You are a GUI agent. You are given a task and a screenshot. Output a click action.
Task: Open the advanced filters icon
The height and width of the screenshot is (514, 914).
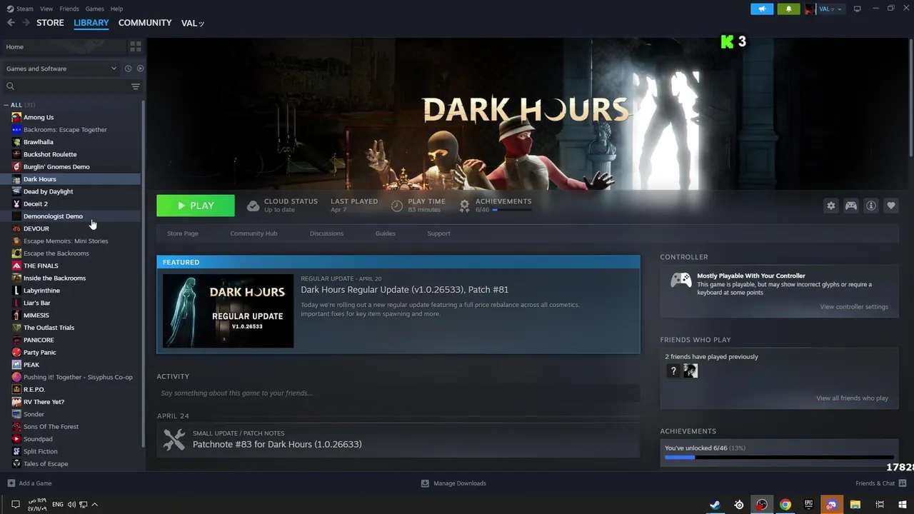[x=135, y=86]
